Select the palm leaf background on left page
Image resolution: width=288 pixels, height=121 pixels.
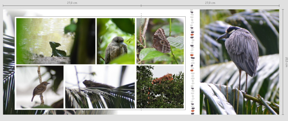click(x=9, y=74)
